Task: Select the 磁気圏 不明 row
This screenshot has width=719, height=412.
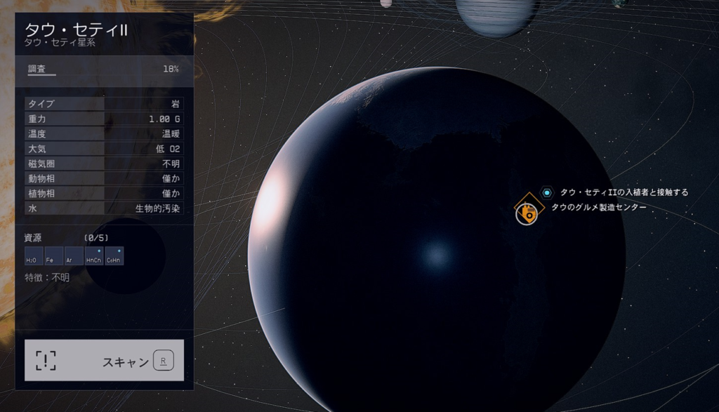Action: (104, 163)
